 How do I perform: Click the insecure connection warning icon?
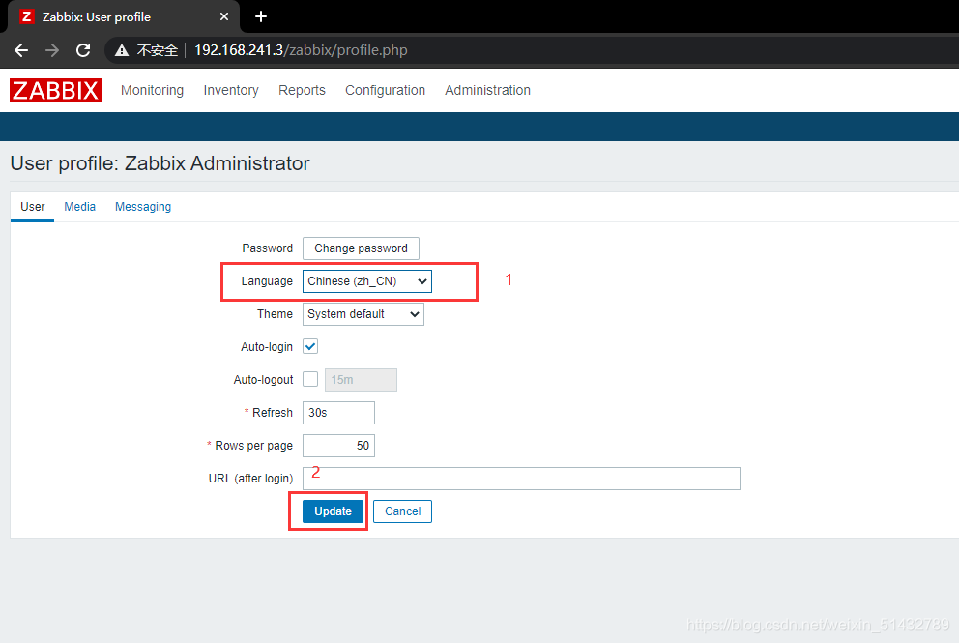point(122,50)
